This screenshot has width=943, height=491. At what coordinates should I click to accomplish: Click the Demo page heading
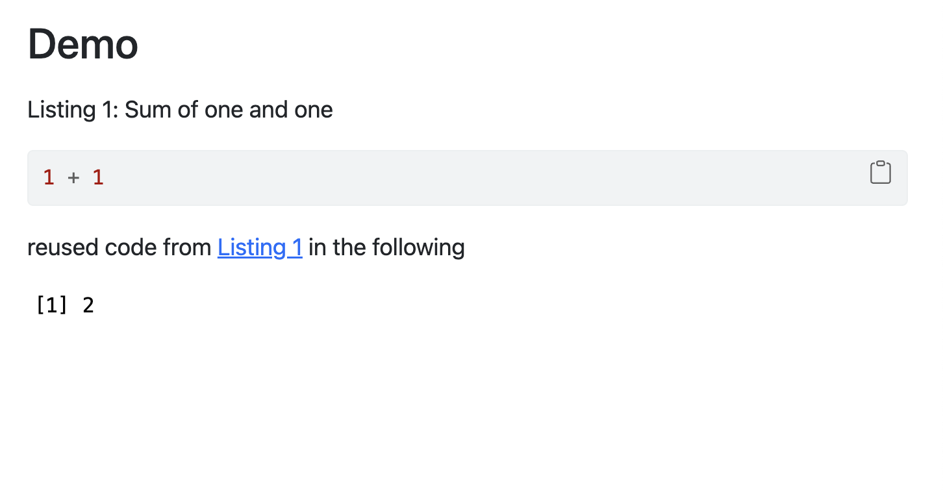(83, 44)
